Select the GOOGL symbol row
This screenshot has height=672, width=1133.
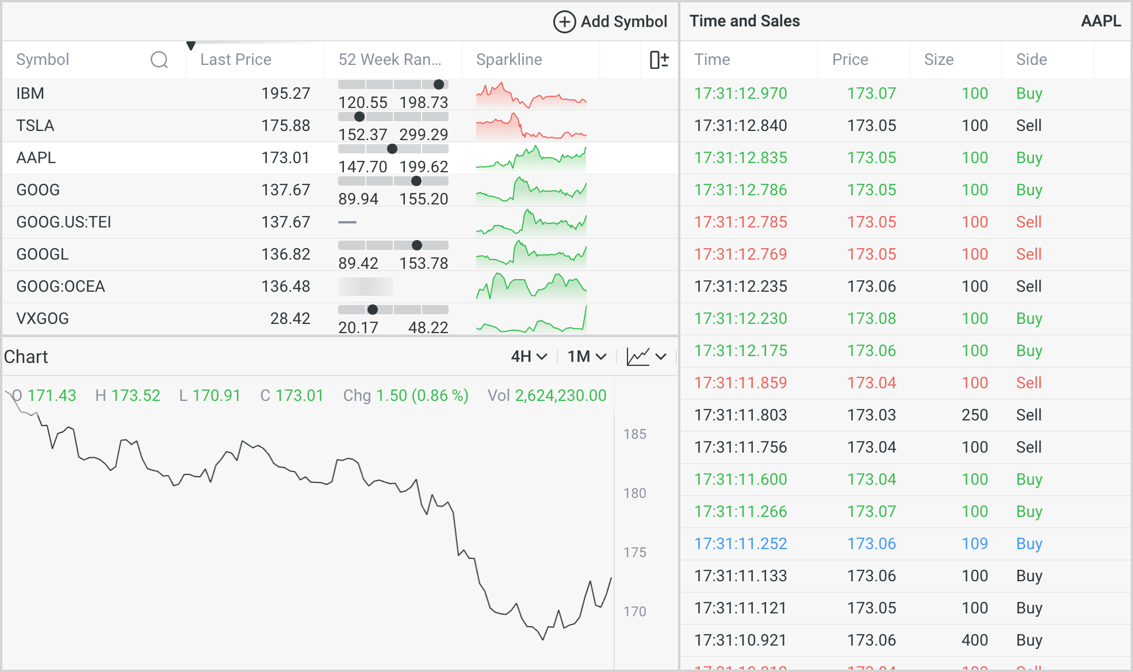(x=340, y=254)
